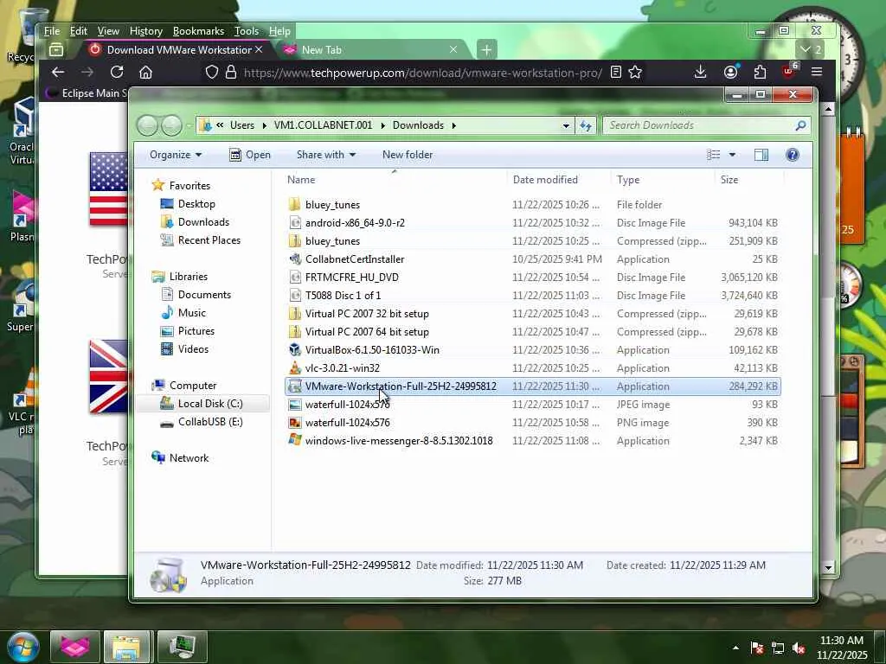Click the Windows Start orb

23,647
